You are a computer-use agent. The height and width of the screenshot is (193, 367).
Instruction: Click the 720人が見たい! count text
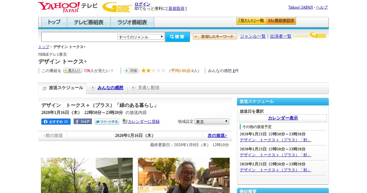98,71
